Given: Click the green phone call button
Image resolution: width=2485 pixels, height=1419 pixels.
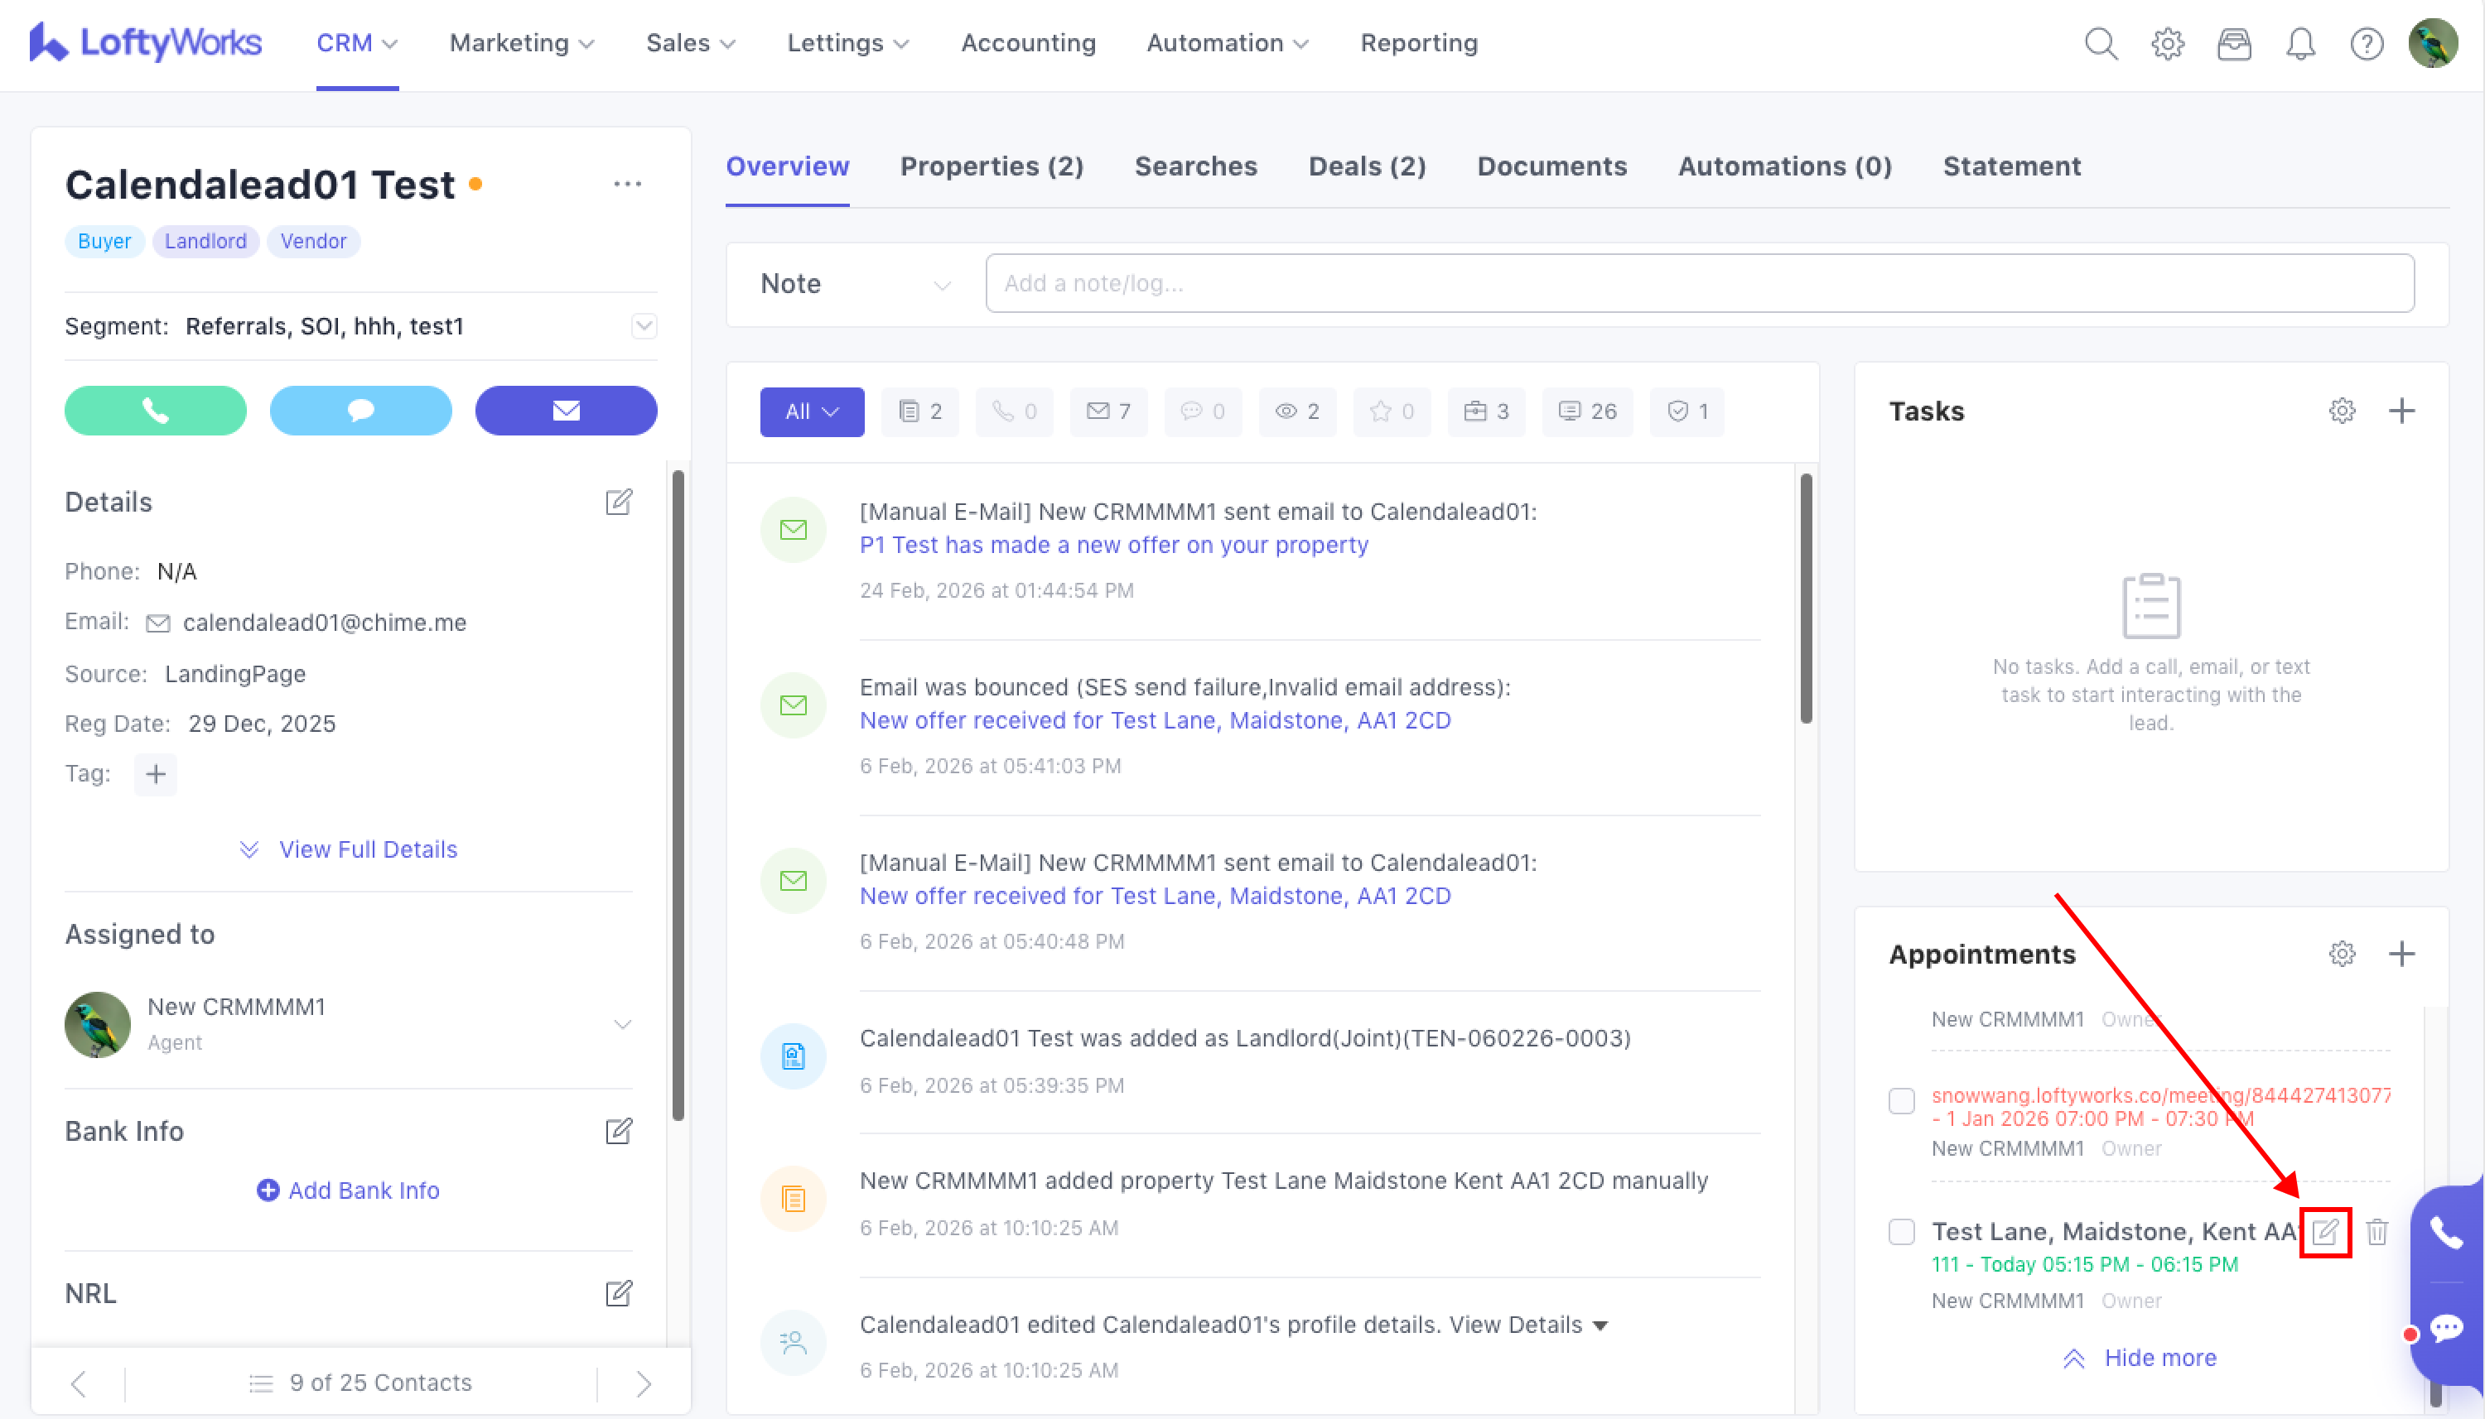Looking at the screenshot, I should click(155, 411).
